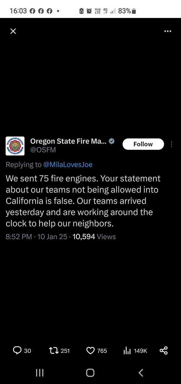Like the tweet with the heart icon
The width and height of the screenshot is (181, 384).
[x=91, y=351]
